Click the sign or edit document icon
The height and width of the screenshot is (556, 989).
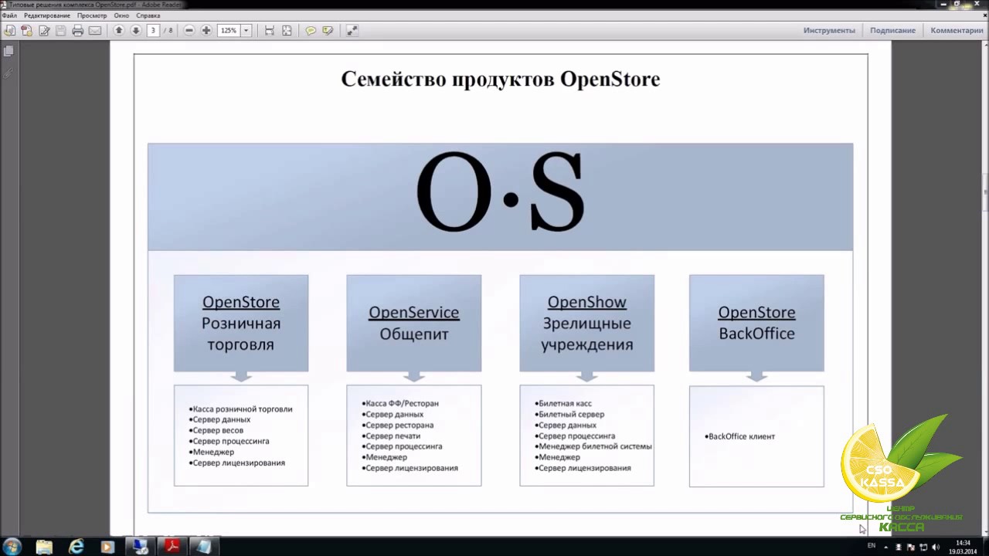[44, 31]
